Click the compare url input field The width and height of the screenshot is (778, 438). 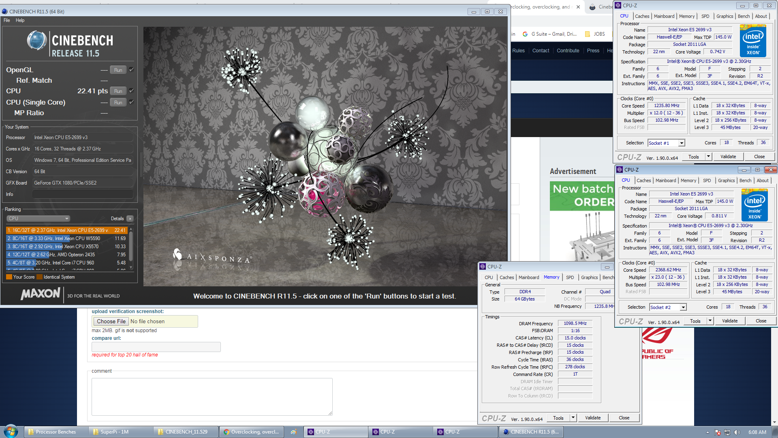156,347
